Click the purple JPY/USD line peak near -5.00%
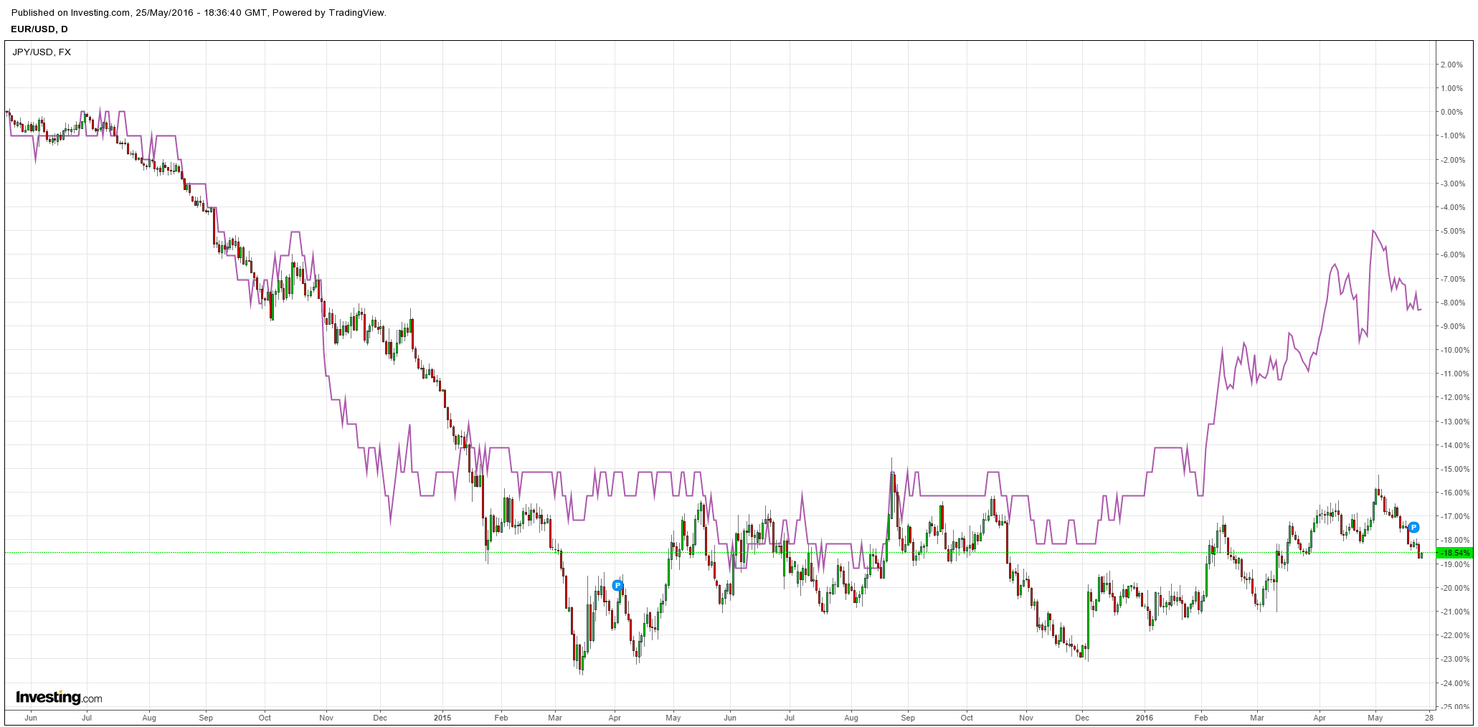This screenshot has width=1478, height=727. pos(1373,231)
